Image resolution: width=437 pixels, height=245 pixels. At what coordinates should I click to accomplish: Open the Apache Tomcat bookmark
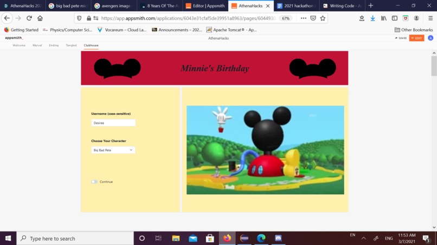click(x=232, y=30)
